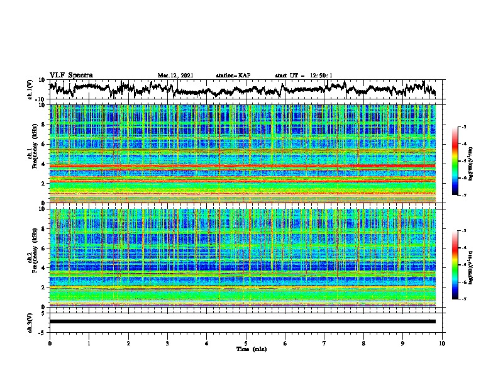
Task: Click the '10' tick label on time axis
Action: point(442,343)
